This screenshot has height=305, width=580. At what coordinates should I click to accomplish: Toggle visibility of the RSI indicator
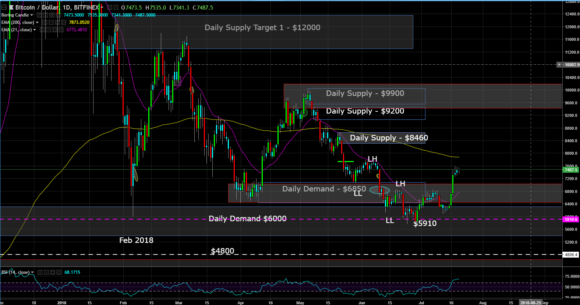(40, 272)
